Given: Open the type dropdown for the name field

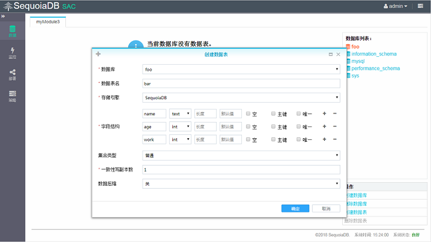Looking at the screenshot, I should (181, 114).
